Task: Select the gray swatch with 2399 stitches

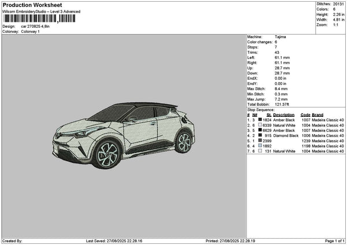Action: coord(261,140)
